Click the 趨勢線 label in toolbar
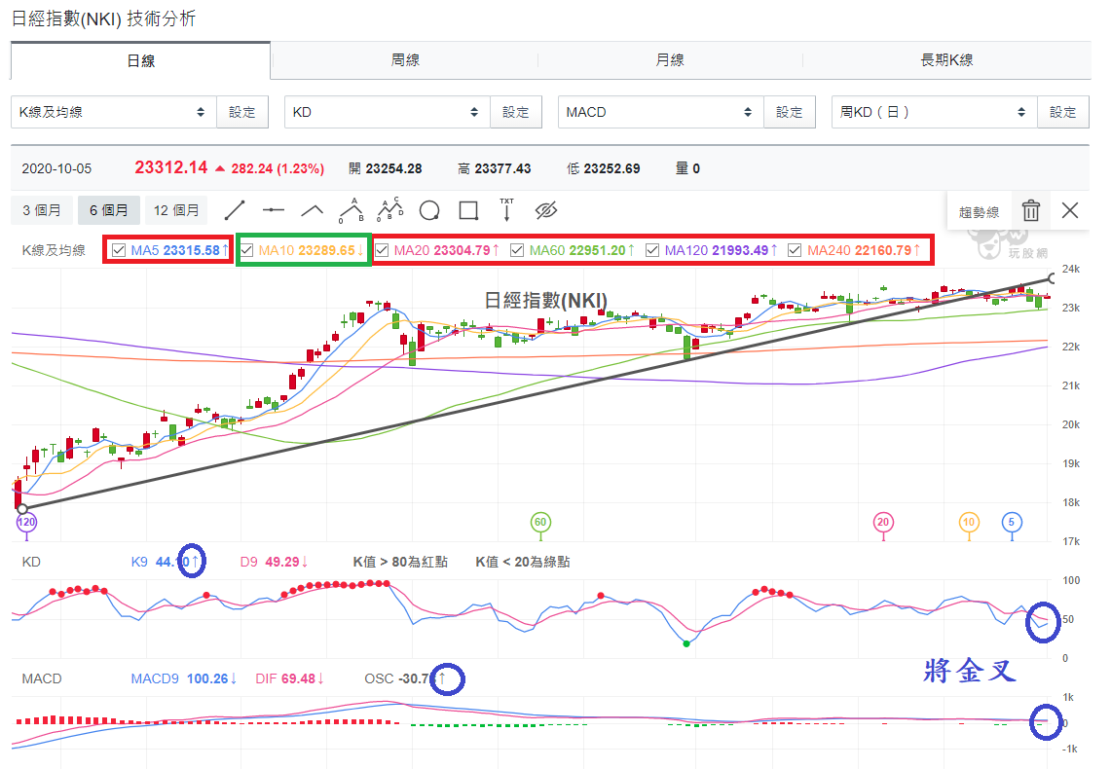The image size is (1111, 769). [980, 212]
